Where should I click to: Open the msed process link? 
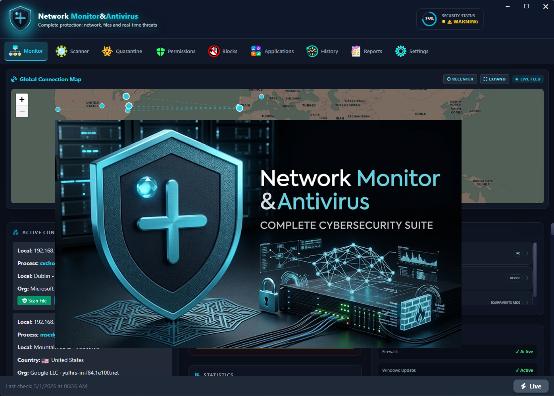[48, 335]
